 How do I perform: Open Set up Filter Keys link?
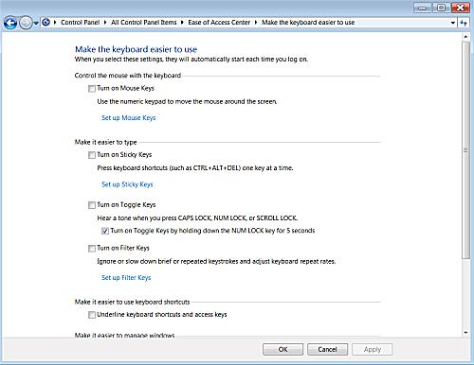tap(126, 278)
